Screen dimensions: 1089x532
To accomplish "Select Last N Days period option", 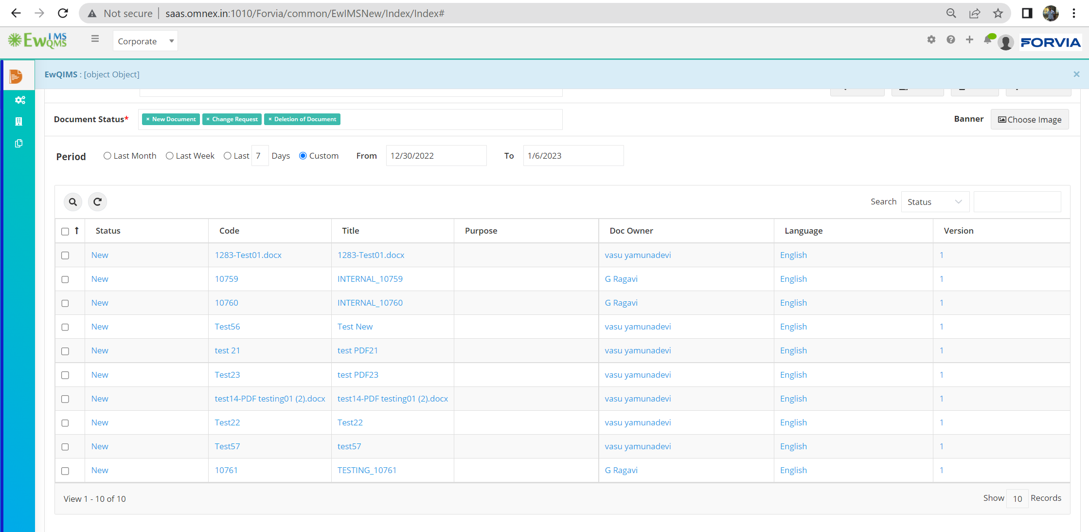I will point(227,156).
